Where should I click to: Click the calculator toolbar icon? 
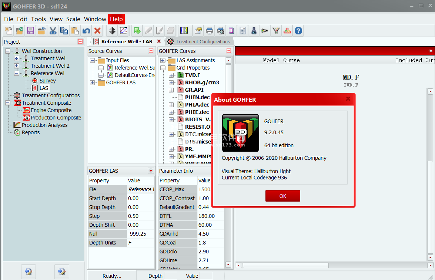[x=243, y=31]
